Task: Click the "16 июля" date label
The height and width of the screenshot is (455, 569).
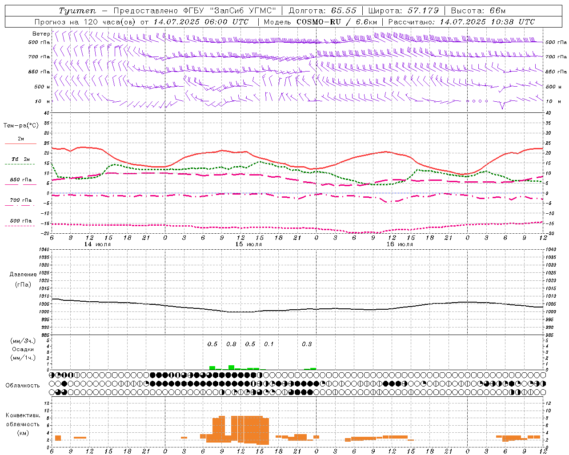Action: point(400,244)
